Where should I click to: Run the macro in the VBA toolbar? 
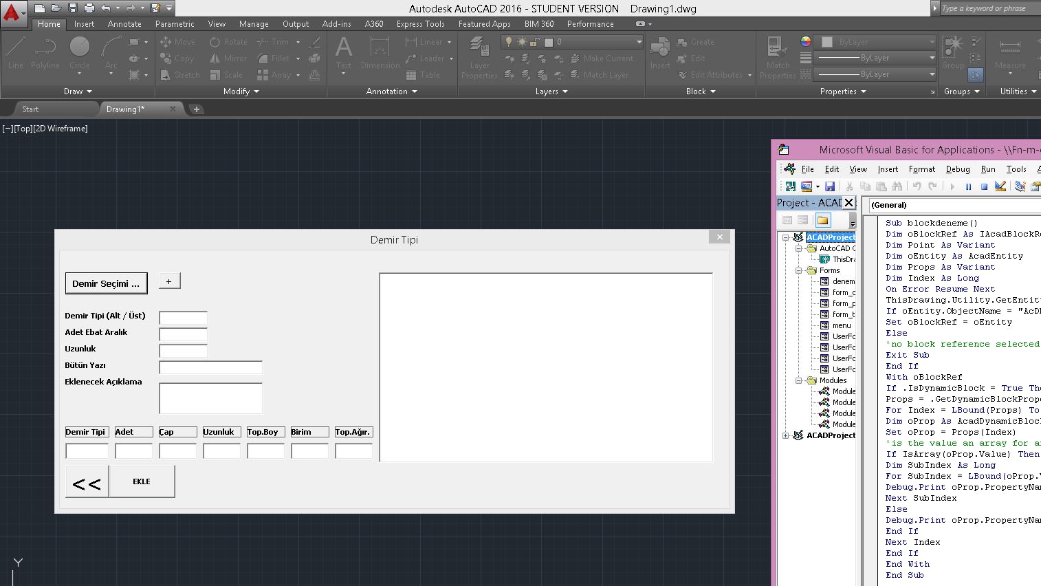coord(952,186)
